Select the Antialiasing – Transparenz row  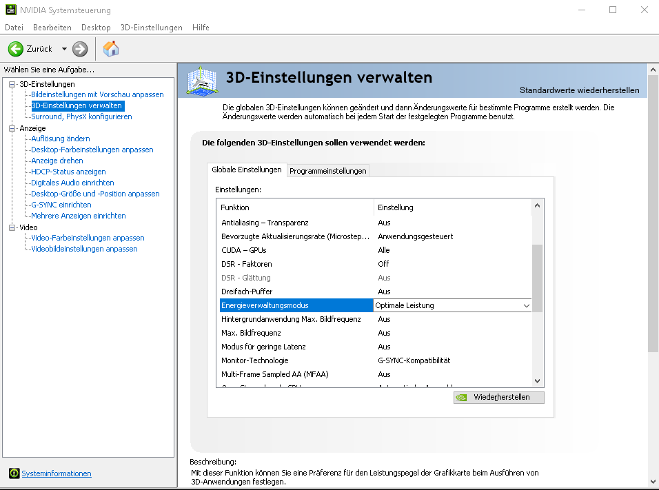(x=375, y=223)
